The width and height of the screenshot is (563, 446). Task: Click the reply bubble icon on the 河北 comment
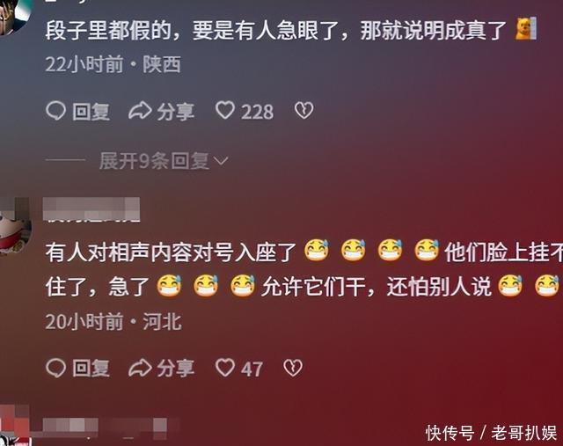pyautogui.click(x=55, y=368)
